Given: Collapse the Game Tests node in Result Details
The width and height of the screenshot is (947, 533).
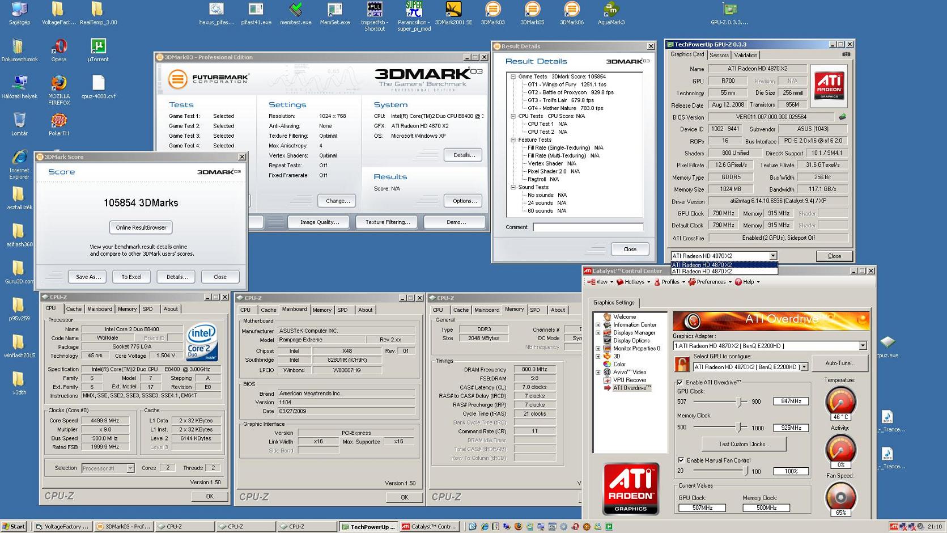Looking at the screenshot, I should (513, 77).
